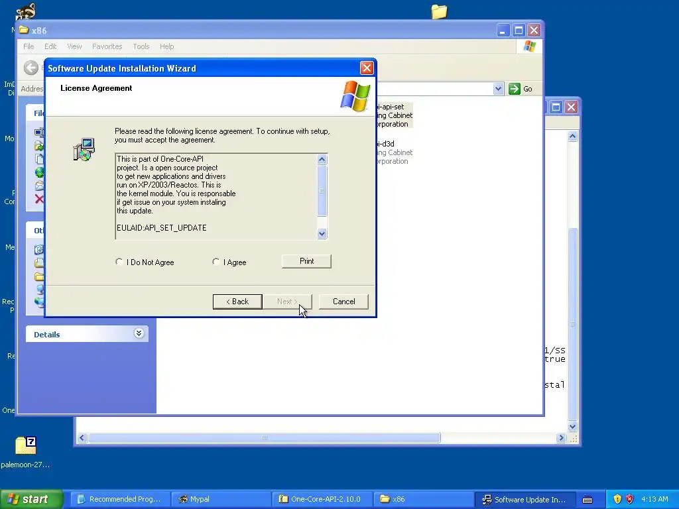
Task: Close the background window behind x86
Action: [x=571, y=107]
